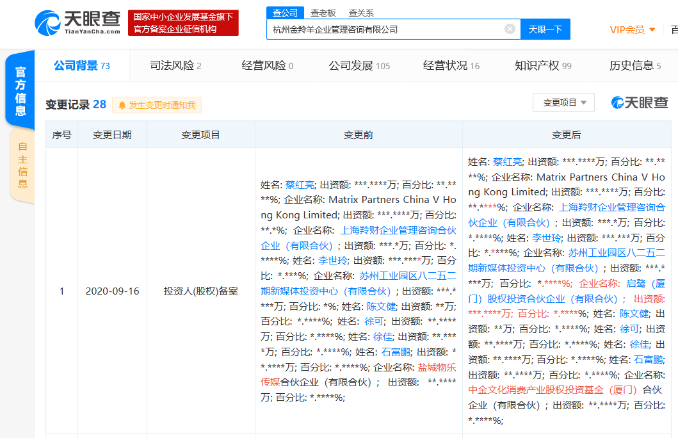Open 徐佳 link in 变更前 column
This screenshot has height=438, width=678.
(383, 337)
